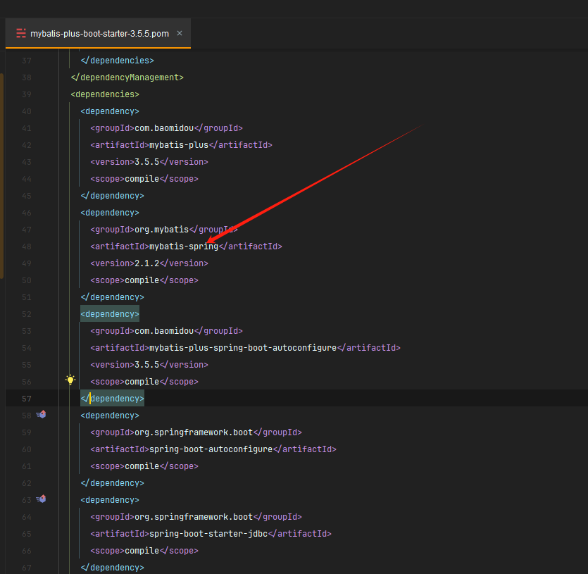Screen dimensions: 588x574
Task: Close the mybatis-plus-boot-starter-3.5.5.pom tab
Action: pos(180,33)
